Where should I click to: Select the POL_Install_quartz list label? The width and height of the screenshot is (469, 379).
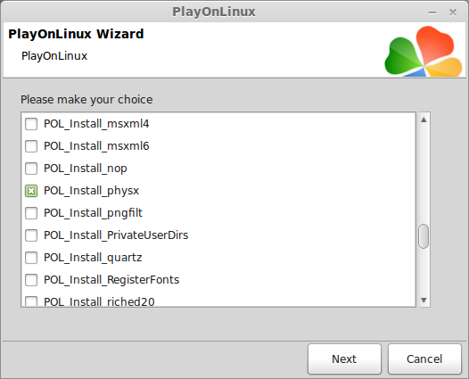[93, 258]
